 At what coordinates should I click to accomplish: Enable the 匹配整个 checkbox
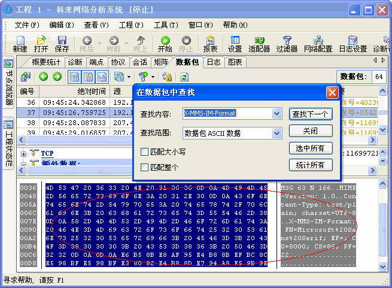pyautogui.click(x=144, y=167)
